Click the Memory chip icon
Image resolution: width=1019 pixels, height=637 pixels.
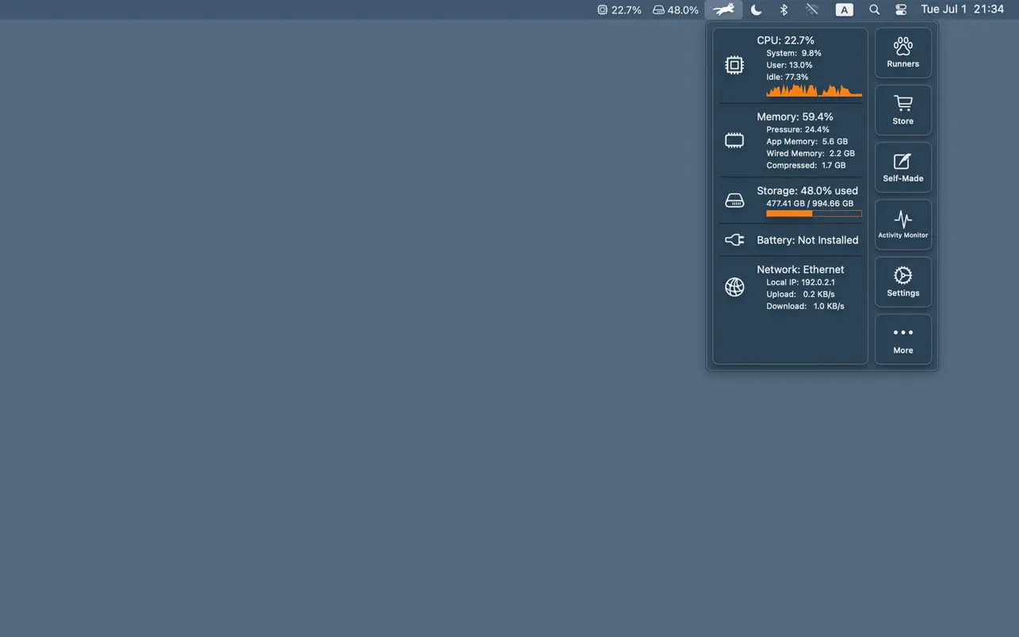pyautogui.click(x=735, y=141)
